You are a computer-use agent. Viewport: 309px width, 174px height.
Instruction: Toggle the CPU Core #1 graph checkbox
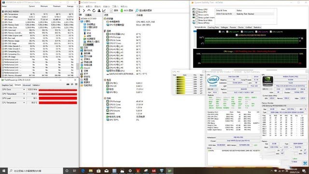coord(227,31)
